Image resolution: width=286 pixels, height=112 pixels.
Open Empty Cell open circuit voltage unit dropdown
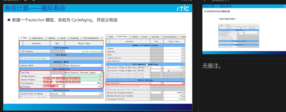[x=162, y=71]
